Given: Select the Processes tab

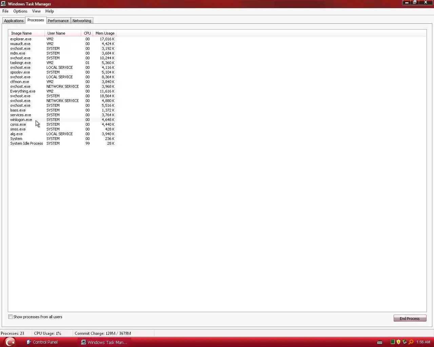Looking at the screenshot, I should (36, 20).
